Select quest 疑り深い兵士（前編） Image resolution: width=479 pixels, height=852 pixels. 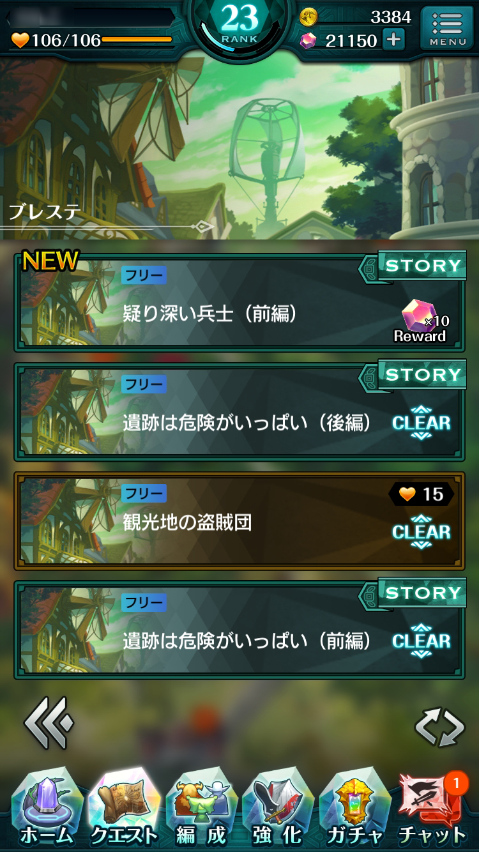(240, 303)
